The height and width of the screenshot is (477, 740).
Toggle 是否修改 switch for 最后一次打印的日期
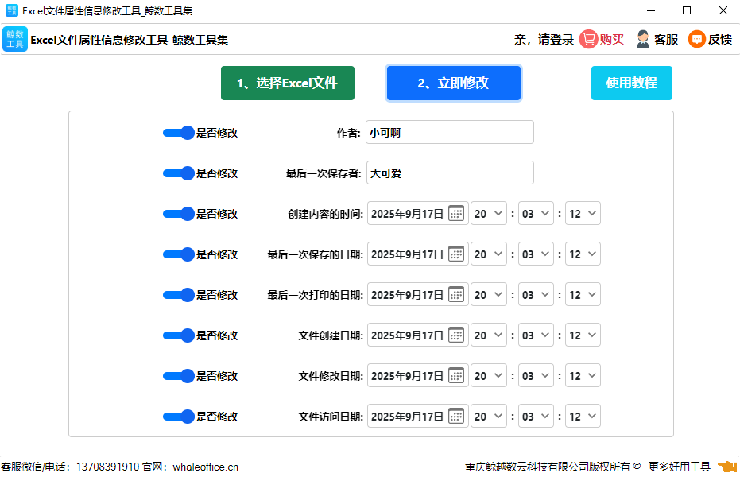click(178, 295)
